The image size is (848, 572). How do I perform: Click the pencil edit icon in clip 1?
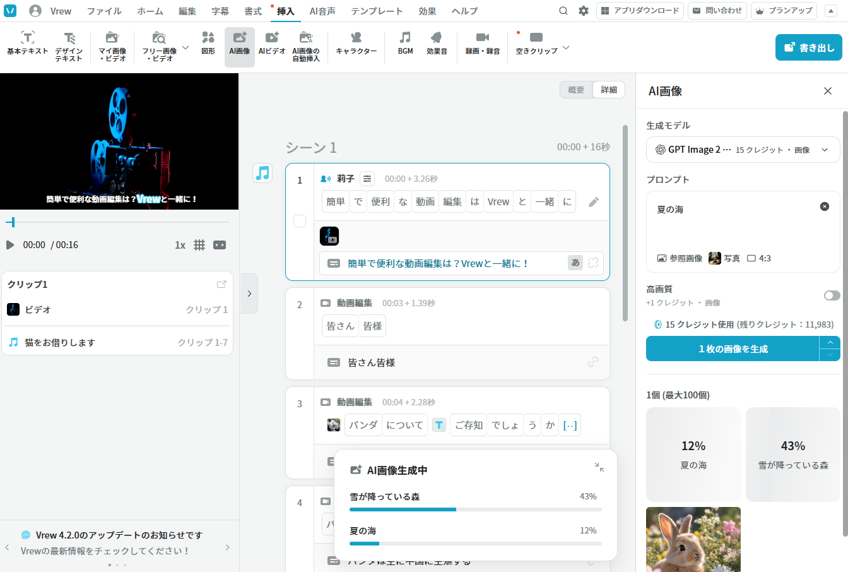(594, 202)
